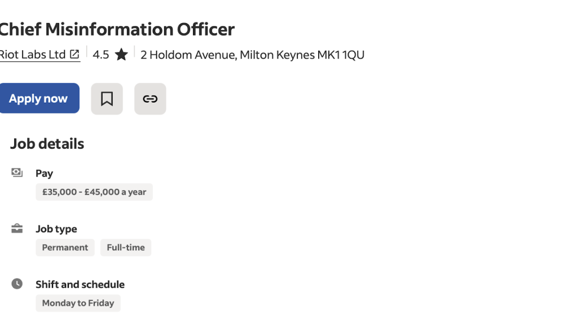This screenshot has height=327, width=576.
Task: Expand the Shift and schedule section
Action: tap(80, 284)
